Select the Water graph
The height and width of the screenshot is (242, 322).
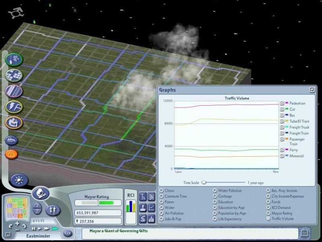pyautogui.click(x=161, y=208)
